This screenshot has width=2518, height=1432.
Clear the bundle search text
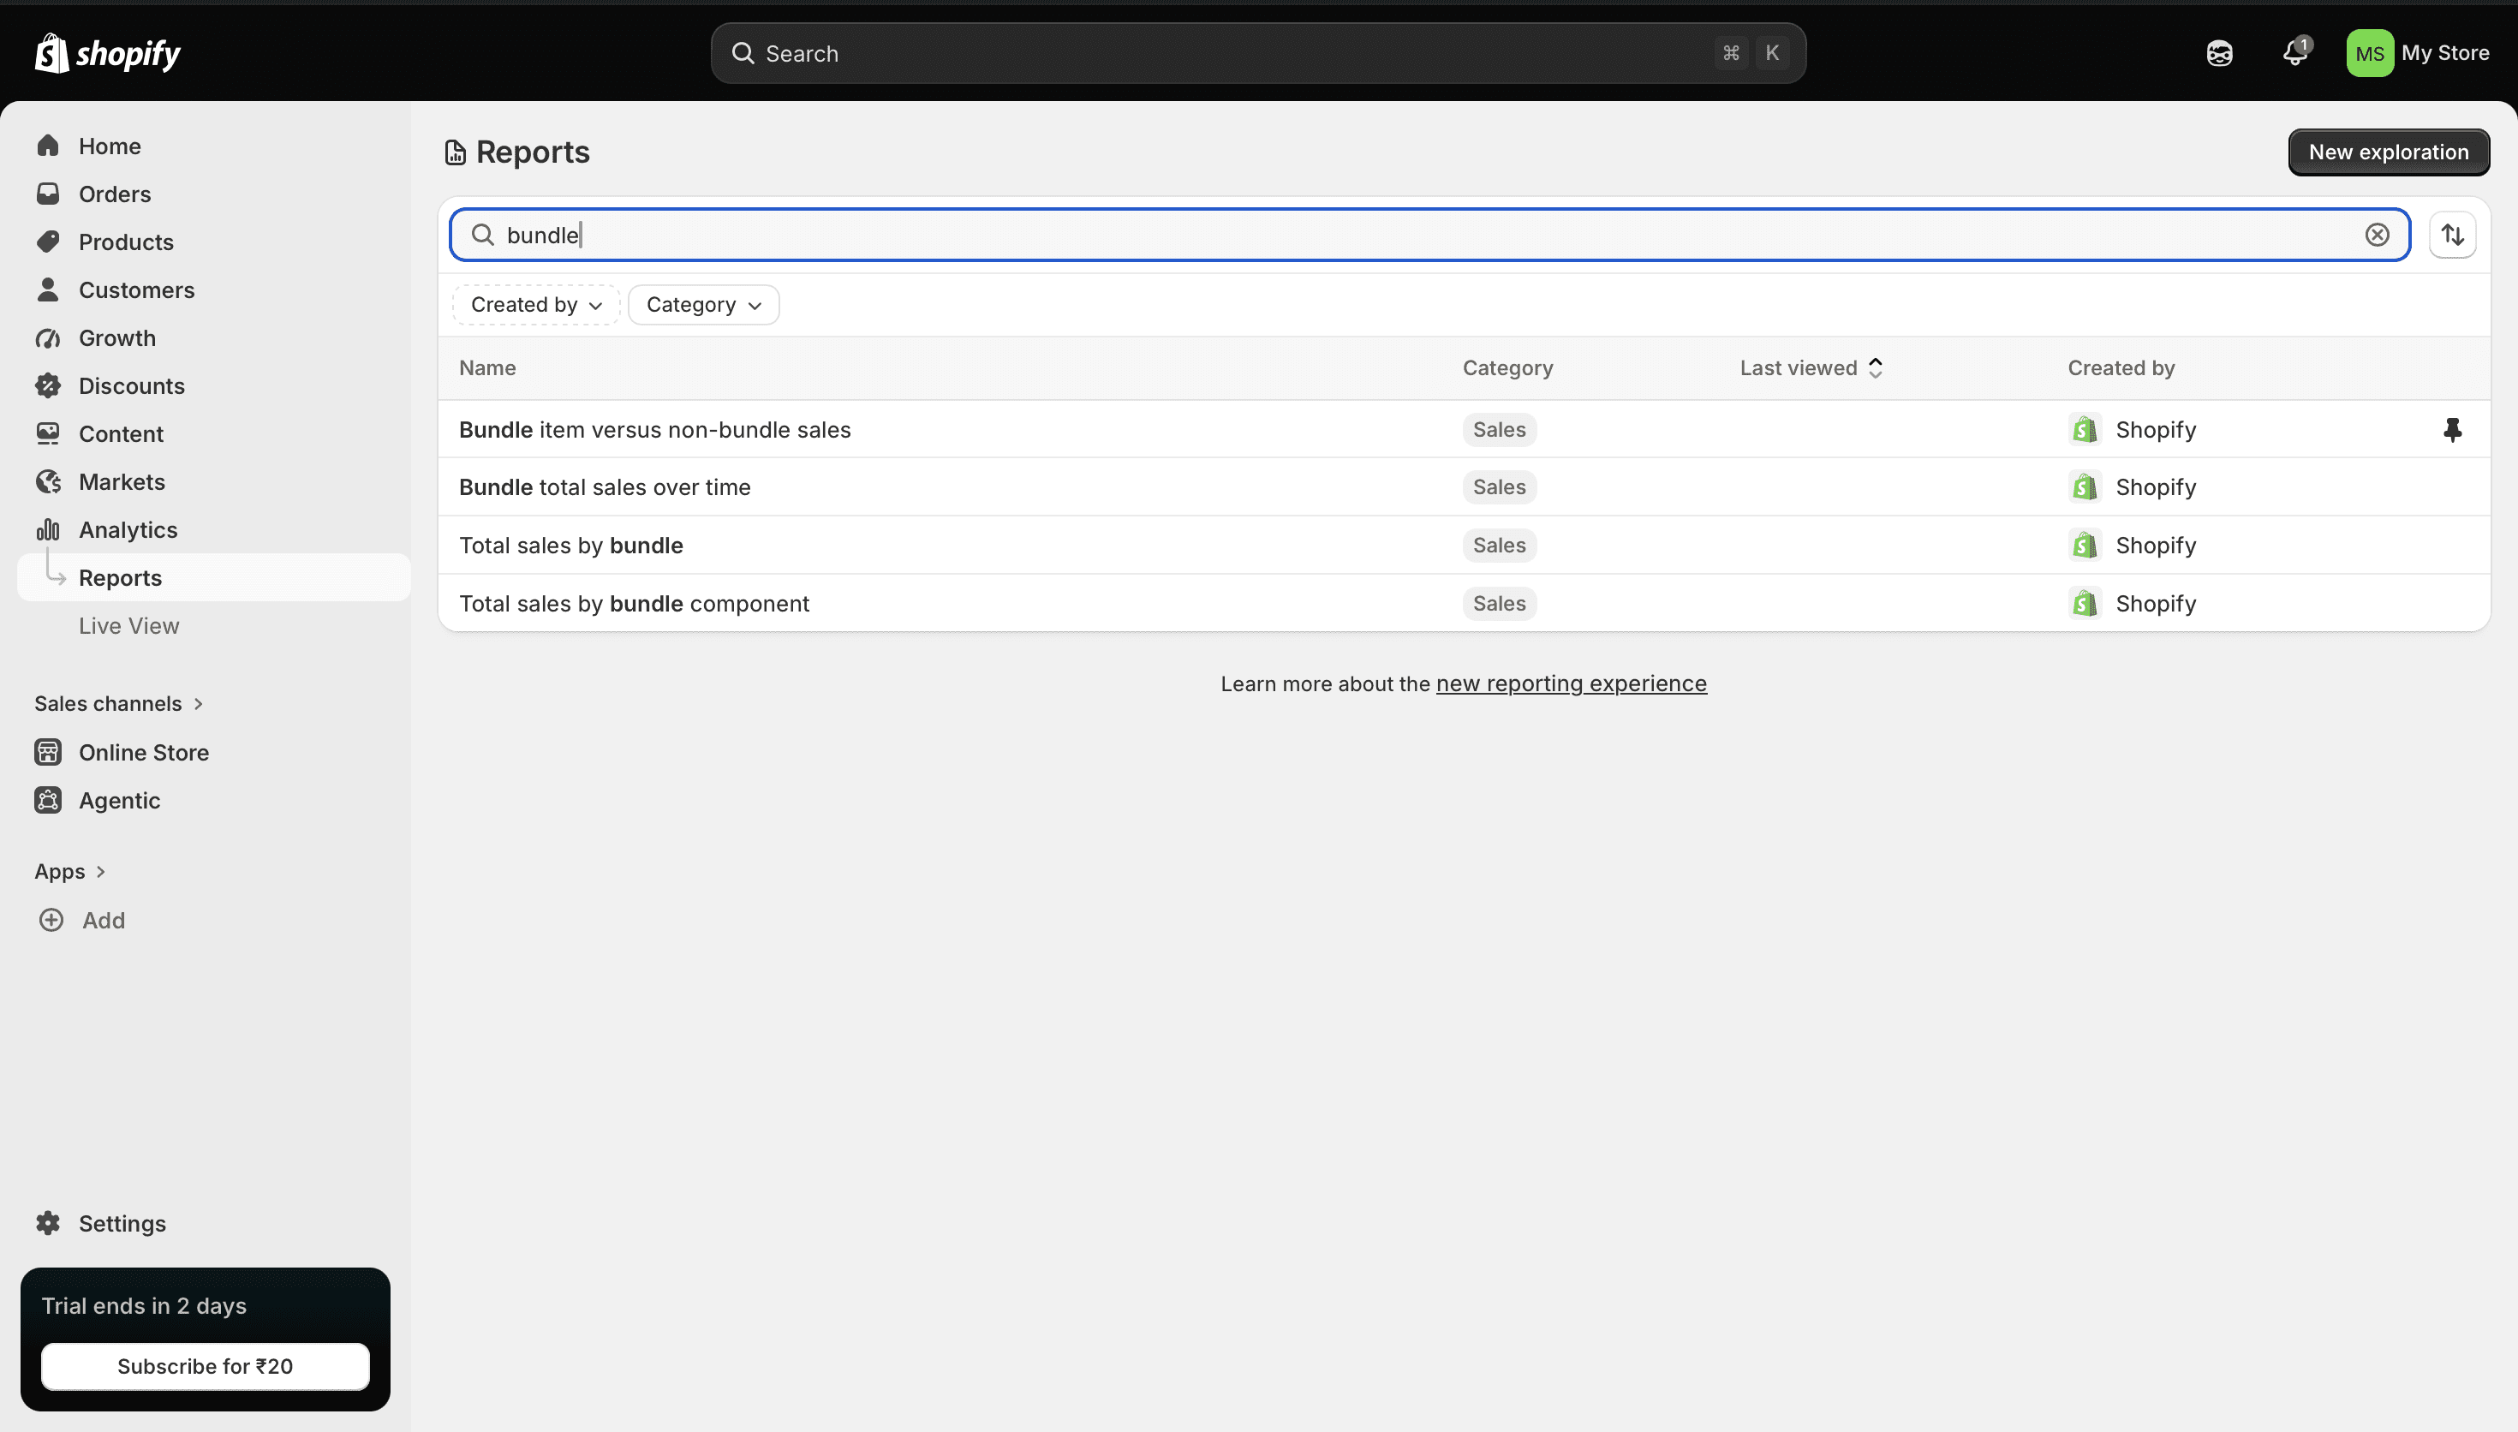tap(2377, 234)
